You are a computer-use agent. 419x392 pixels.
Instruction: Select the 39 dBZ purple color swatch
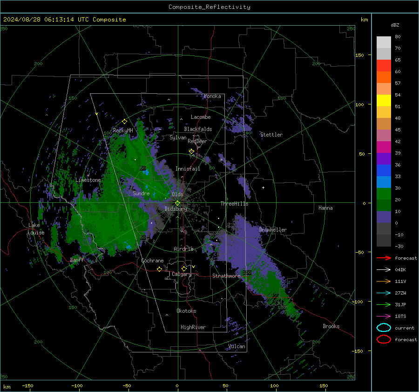pyautogui.click(x=384, y=158)
